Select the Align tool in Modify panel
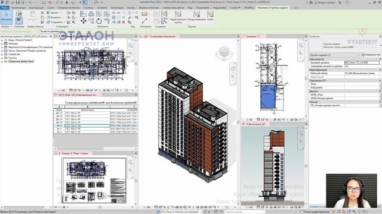382x214 pixels. (x=84, y=14)
